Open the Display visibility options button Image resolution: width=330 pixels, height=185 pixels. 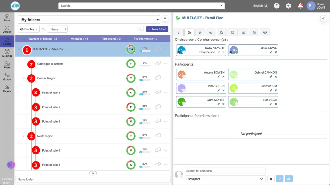(29, 29)
